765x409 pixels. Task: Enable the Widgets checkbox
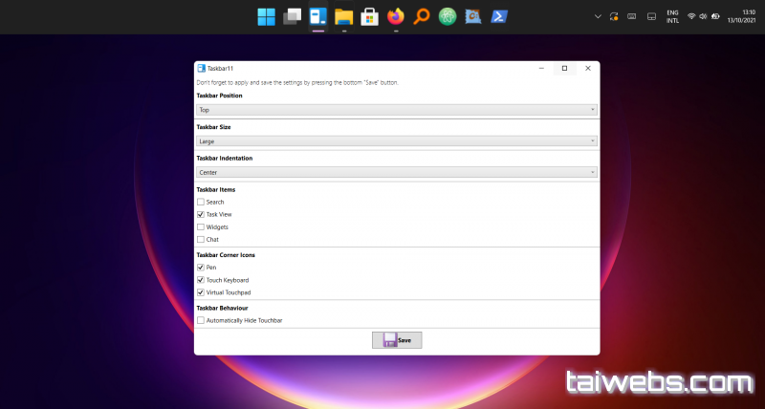[x=201, y=227]
